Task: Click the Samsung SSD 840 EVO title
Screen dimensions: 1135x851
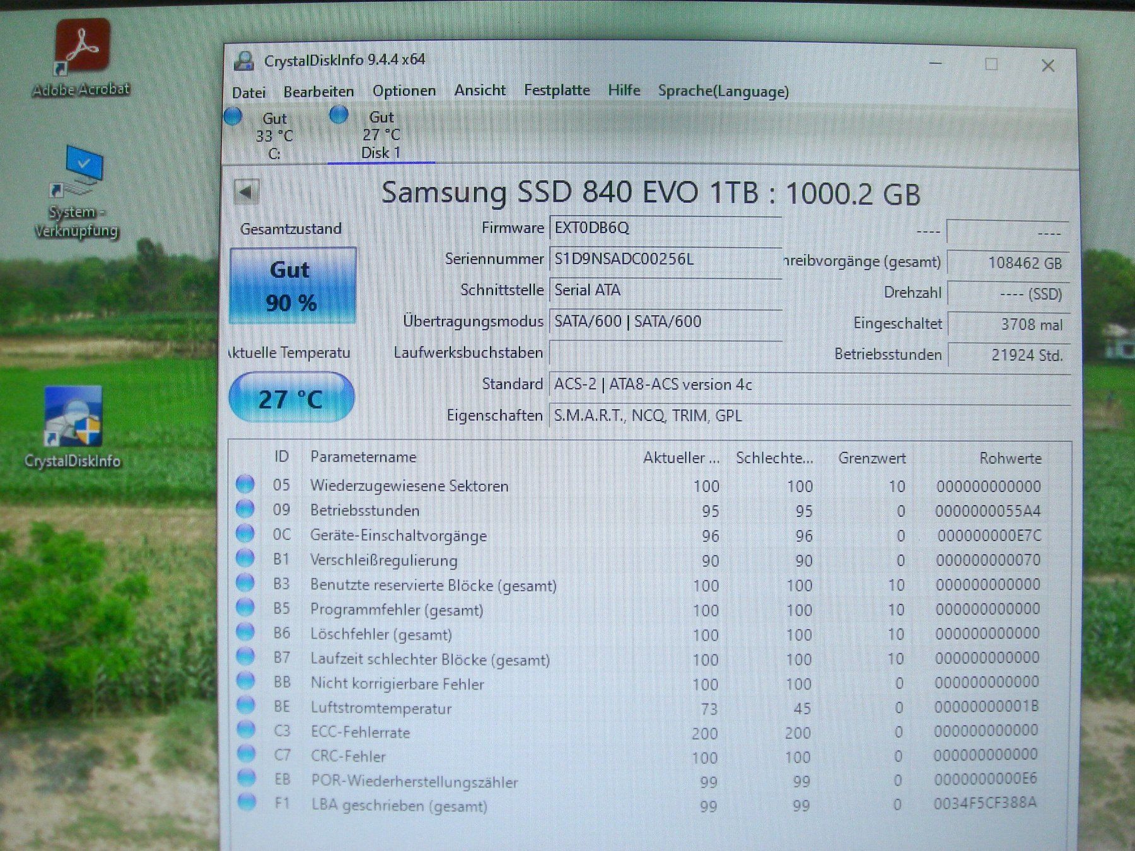Action: click(x=651, y=193)
